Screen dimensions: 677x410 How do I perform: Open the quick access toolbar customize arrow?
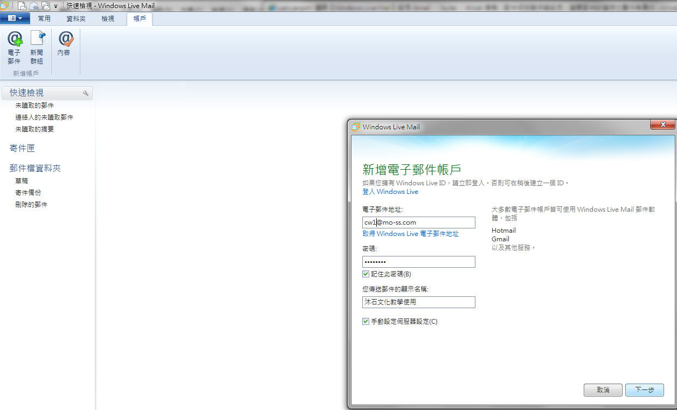point(56,6)
